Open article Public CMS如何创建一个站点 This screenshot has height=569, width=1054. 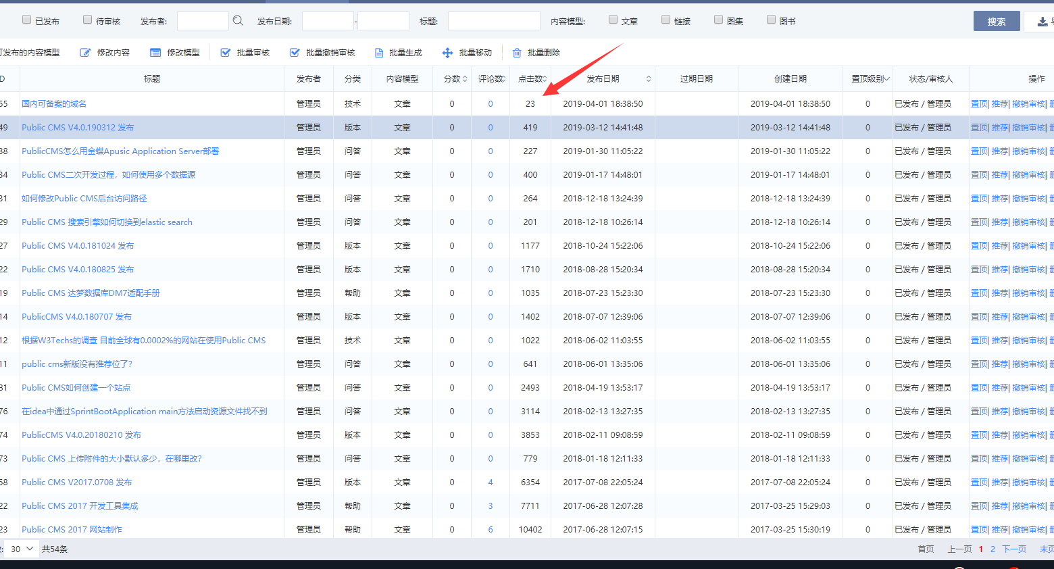coord(76,388)
